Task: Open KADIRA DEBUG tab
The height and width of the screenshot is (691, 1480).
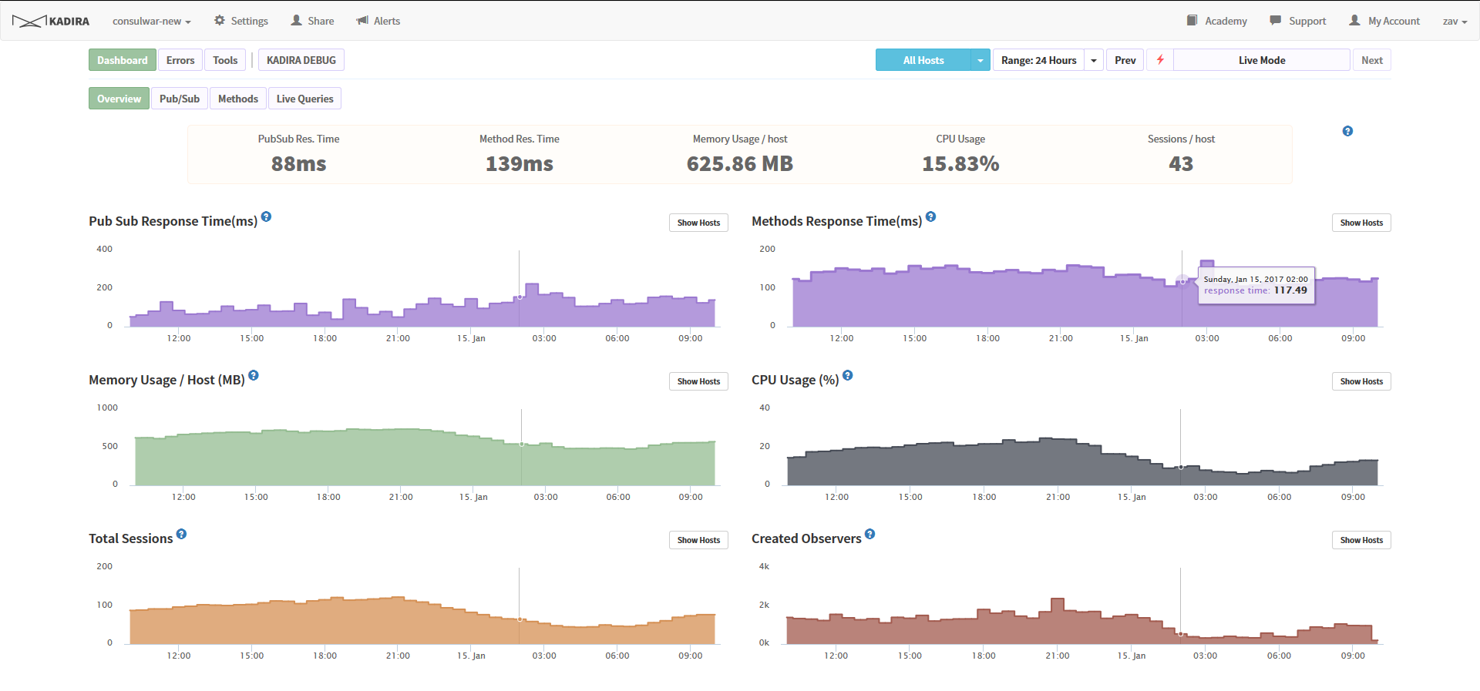Action: (x=301, y=60)
